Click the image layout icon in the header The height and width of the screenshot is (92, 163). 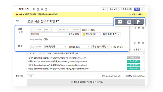[x=38, y=9]
